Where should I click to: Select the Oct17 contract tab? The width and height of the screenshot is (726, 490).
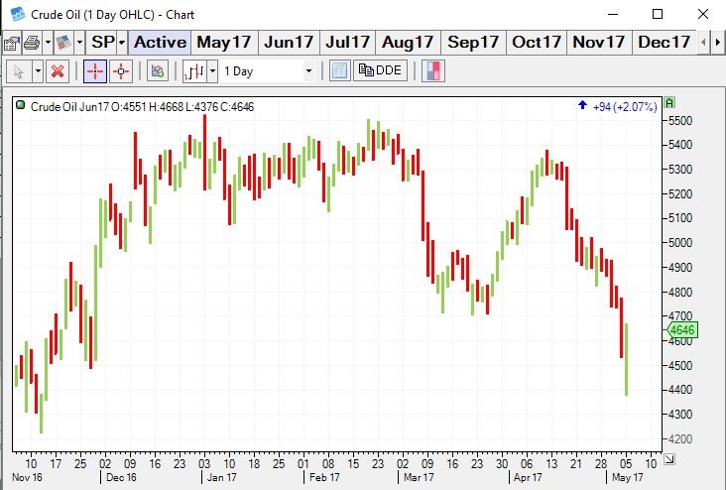[x=537, y=43]
